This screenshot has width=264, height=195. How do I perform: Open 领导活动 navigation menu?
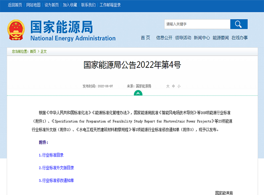coord(183,38)
